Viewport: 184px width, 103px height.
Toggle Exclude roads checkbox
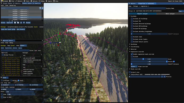coord(132,37)
